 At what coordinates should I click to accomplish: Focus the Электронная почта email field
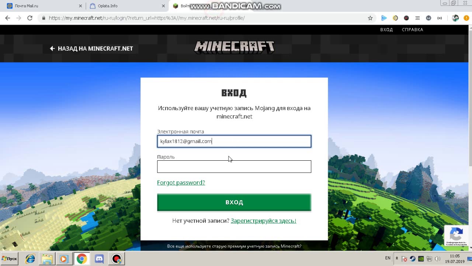234,141
